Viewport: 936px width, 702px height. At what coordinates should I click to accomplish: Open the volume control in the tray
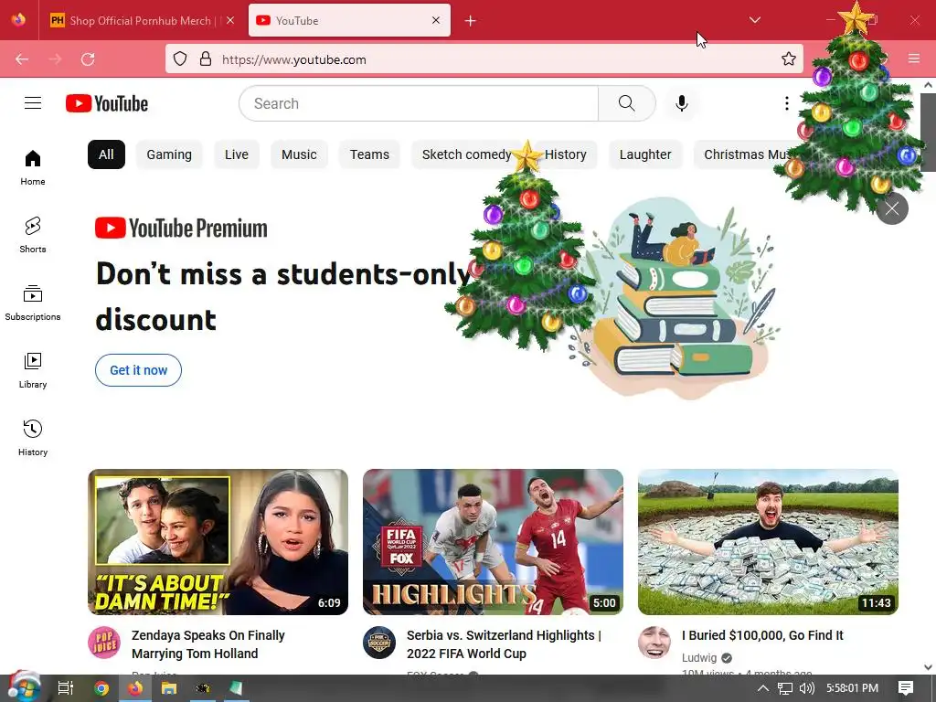pyautogui.click(x=806, y=688)
